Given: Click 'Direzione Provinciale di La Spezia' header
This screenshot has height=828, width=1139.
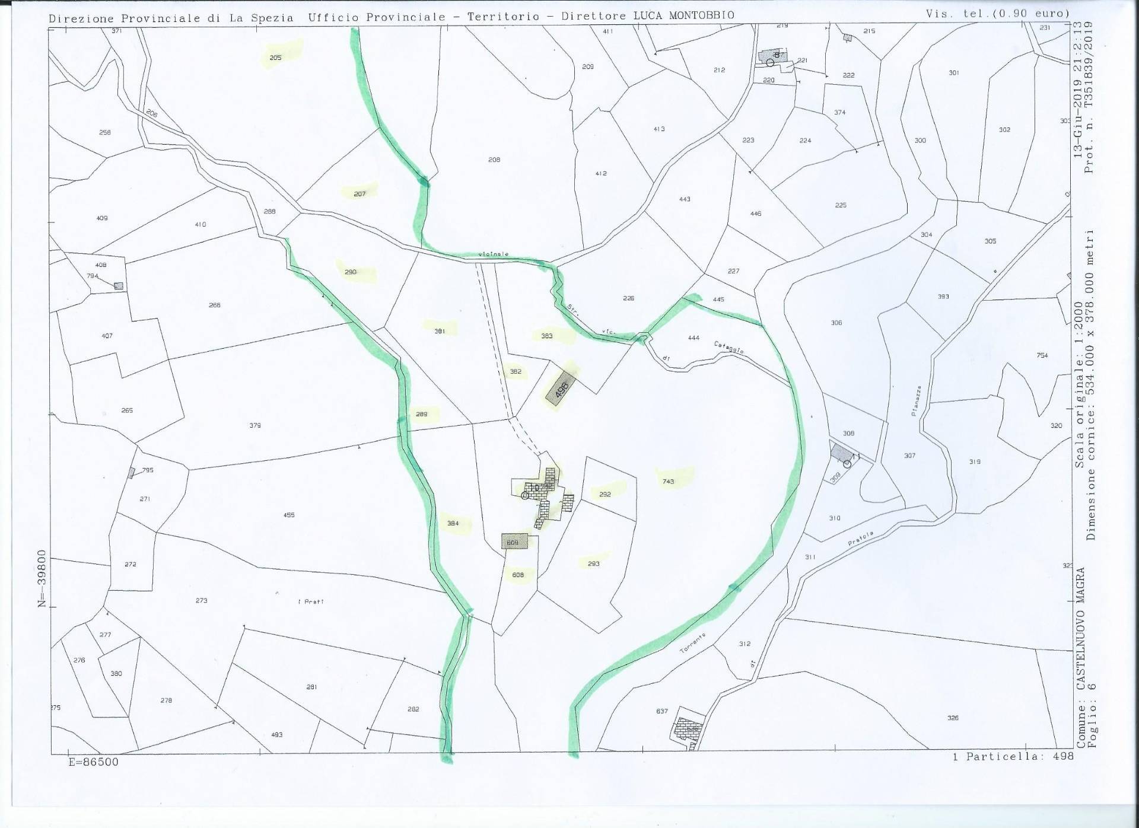Looking at the screenshot, I should click(171, 18).
